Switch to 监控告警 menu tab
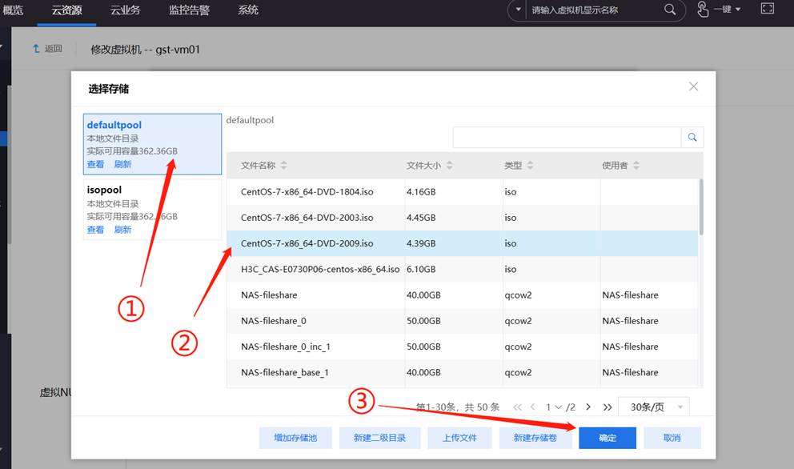This screenshot has width=794, height=469. [189, 10]
